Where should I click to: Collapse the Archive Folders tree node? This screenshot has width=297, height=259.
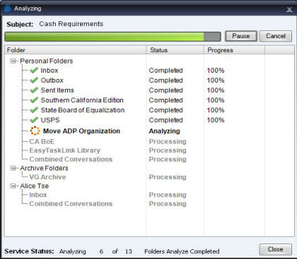pos(13,168)
